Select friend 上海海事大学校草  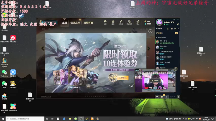[167, 53]
